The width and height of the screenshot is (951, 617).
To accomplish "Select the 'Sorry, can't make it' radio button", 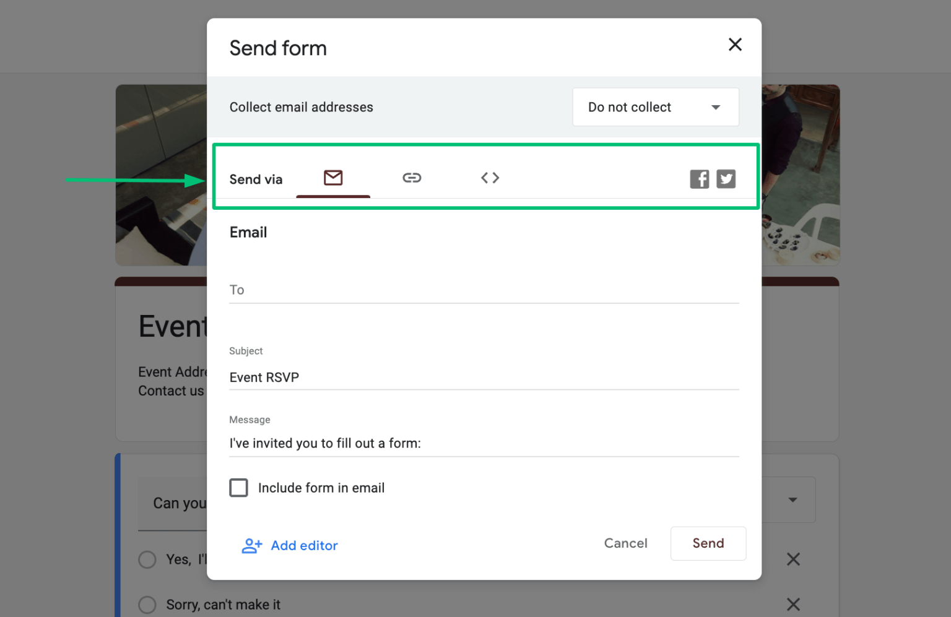I will [147, 605].
